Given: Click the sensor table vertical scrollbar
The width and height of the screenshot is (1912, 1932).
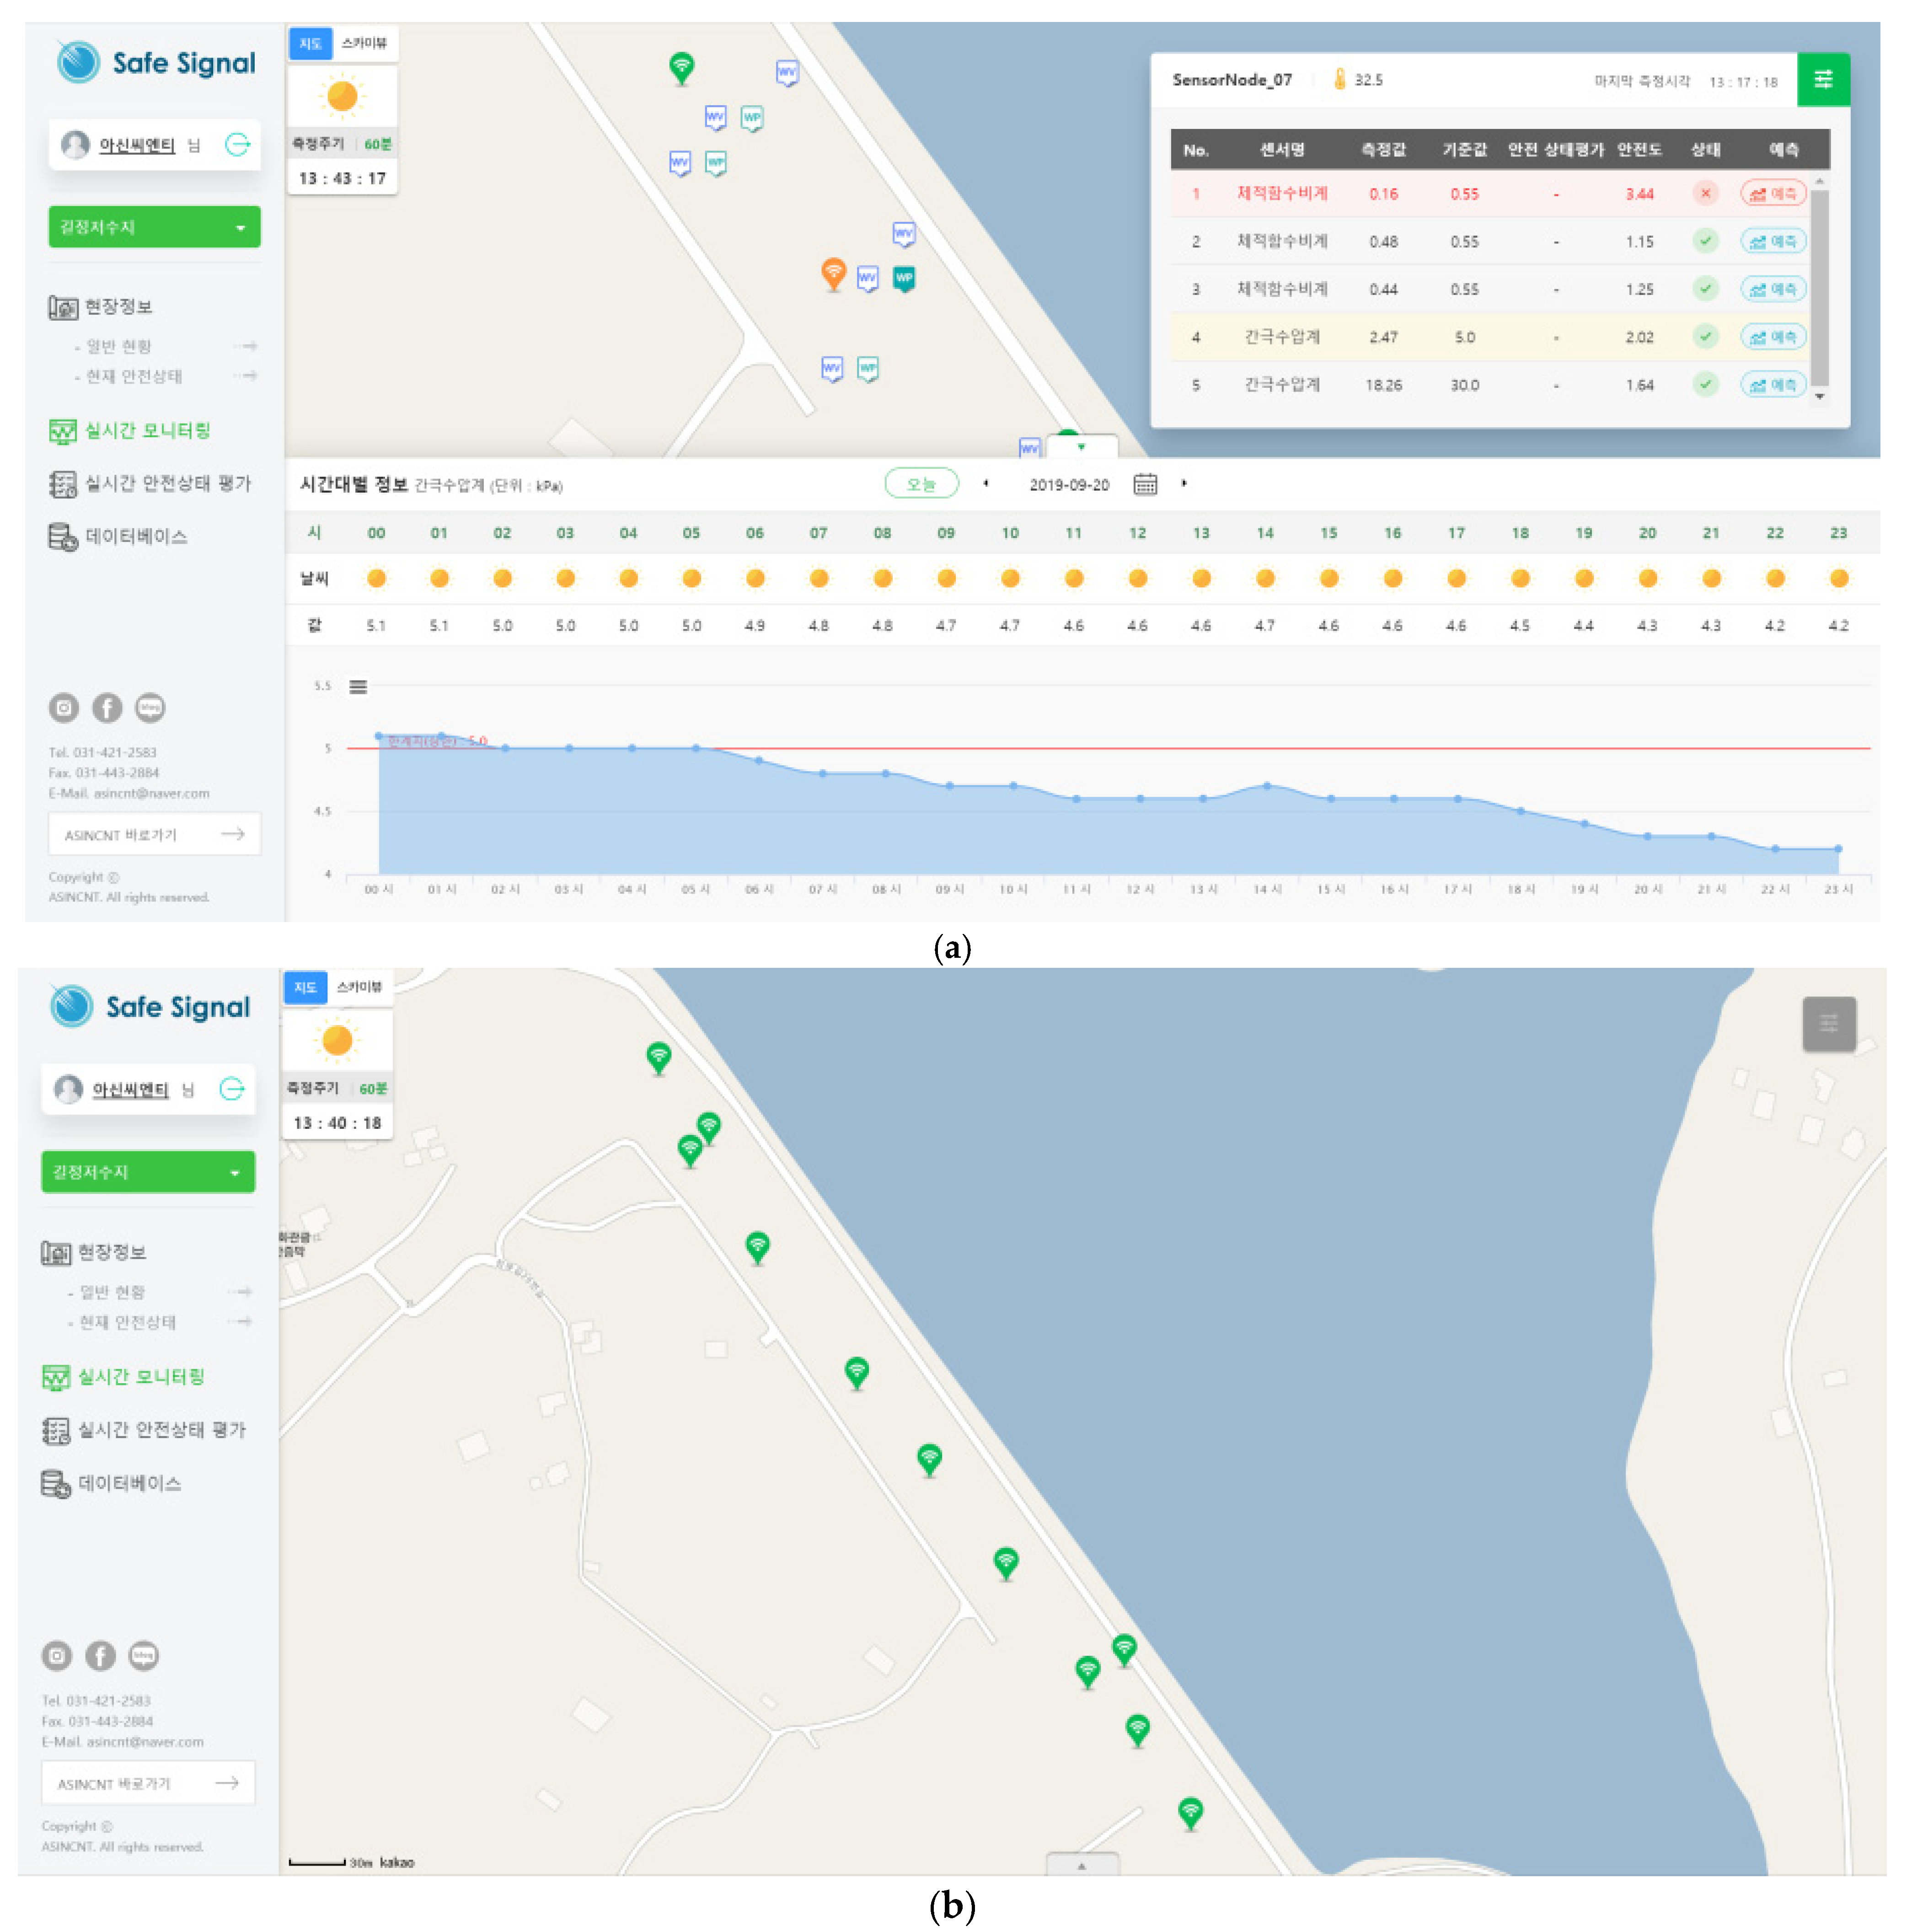Looking at the screenshot, I should pos(1819,286).
